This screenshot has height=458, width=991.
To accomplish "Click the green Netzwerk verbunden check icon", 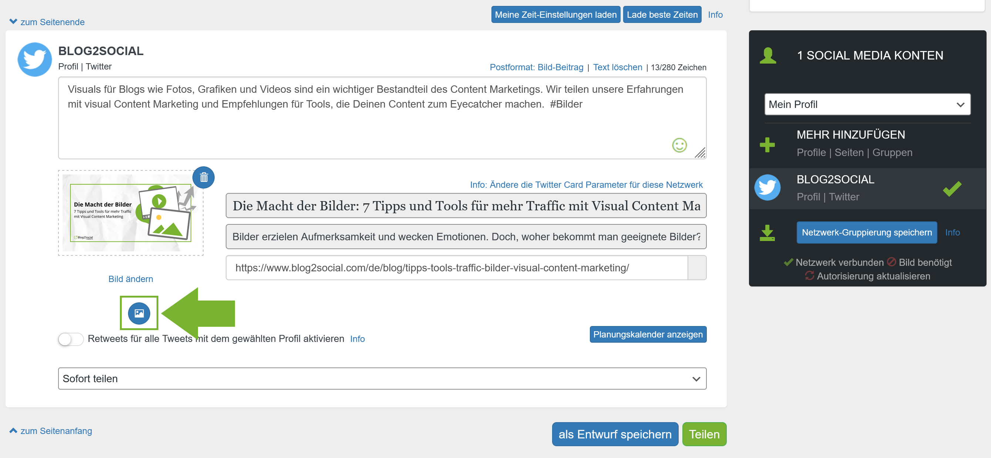I will 788,262.
